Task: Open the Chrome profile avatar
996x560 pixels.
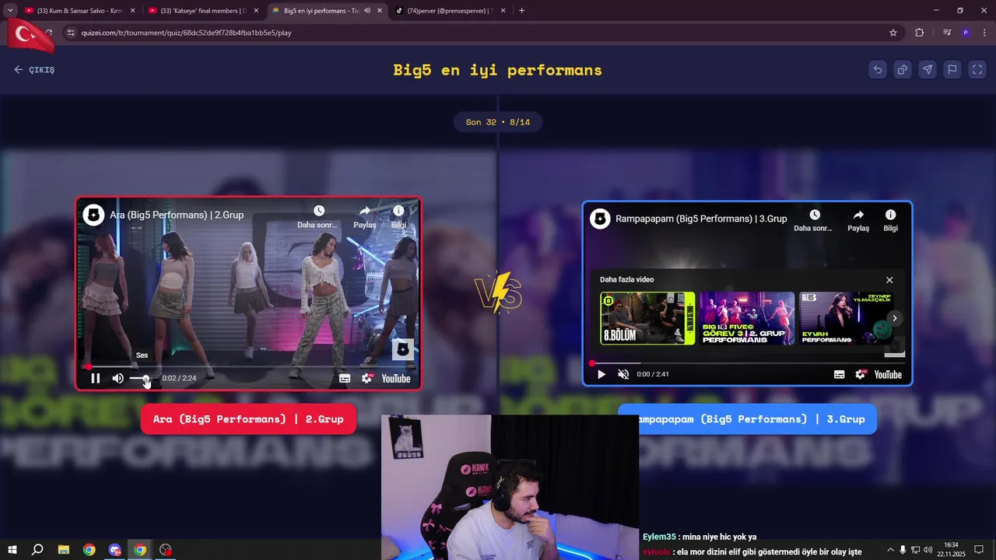Action: click(966, 33)
